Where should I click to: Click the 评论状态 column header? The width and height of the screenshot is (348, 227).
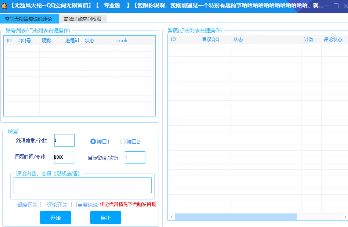click(333, 39)
